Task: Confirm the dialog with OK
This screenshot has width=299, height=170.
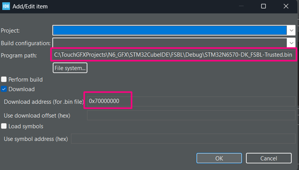Action: coord(219,158)
